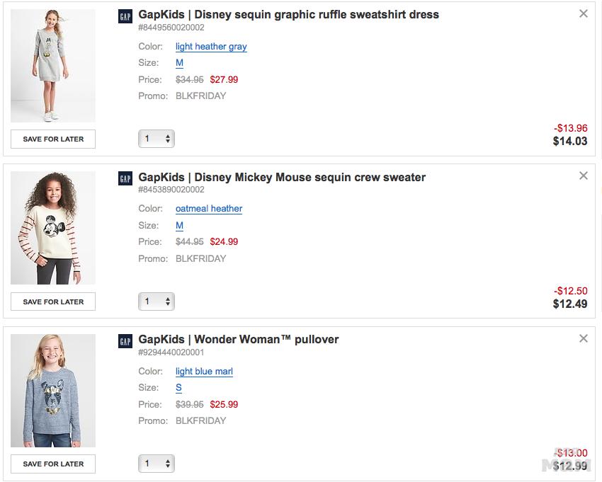
Task: Remove the Disney sequin ruffle sweatshirt dress item
Action: tap(584, 13)
